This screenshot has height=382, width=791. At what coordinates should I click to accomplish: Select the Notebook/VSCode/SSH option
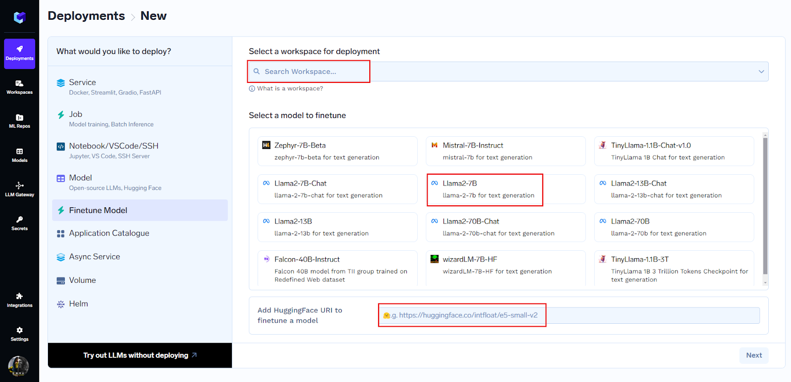click(140, 151)
